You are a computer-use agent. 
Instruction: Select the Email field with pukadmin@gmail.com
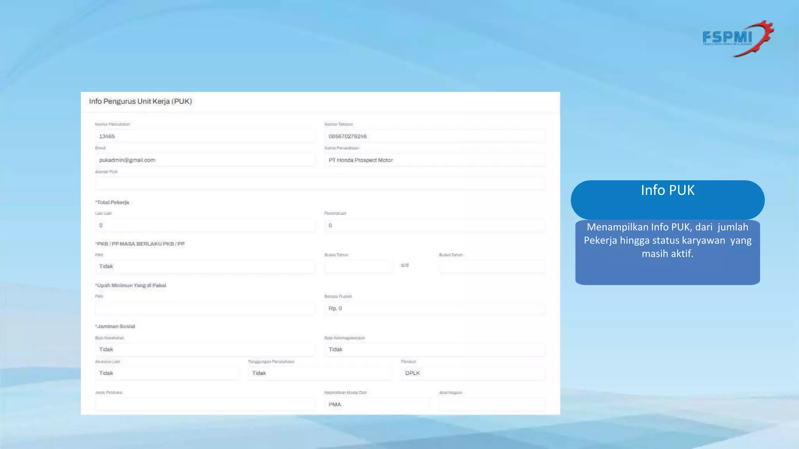[x=204, y=160]
